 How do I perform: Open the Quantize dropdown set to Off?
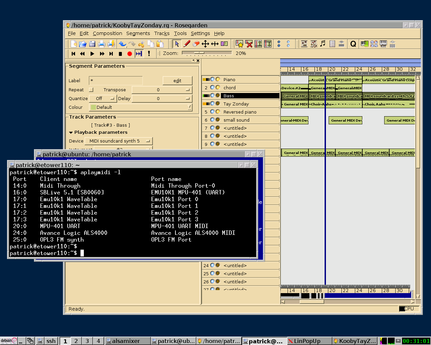pyautogui.click(x=103, y=98)
